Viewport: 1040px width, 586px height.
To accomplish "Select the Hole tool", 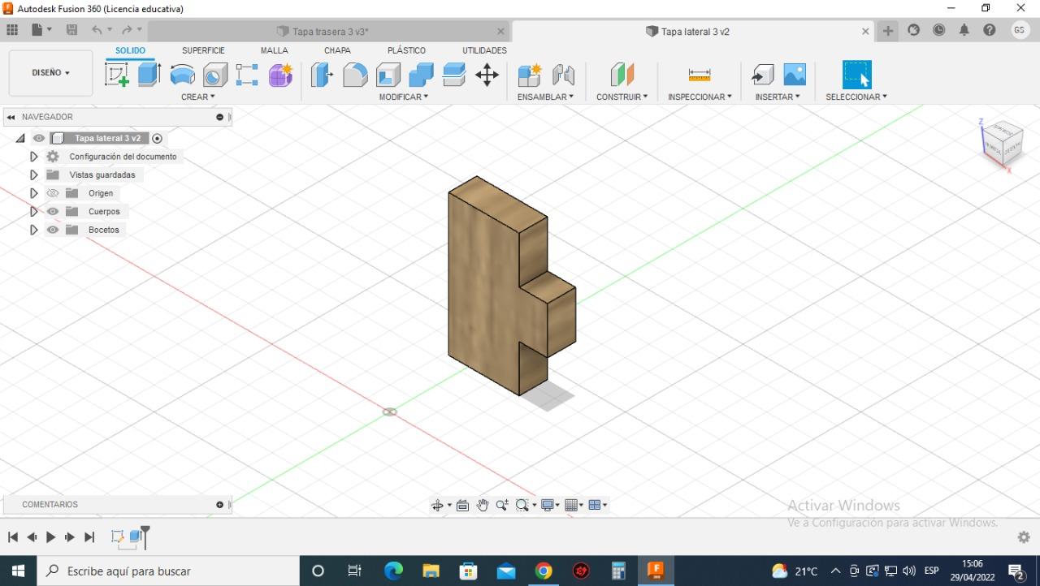I will (214, 75).
